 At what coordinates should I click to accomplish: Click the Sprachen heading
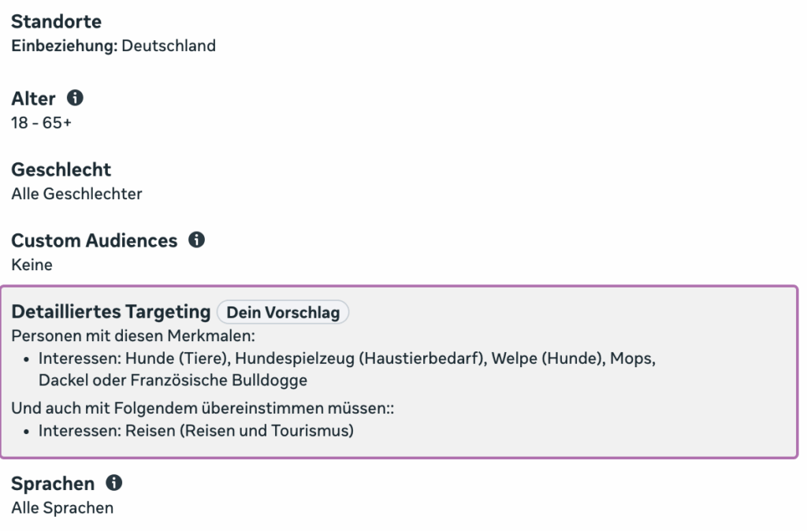pos(53,484)
